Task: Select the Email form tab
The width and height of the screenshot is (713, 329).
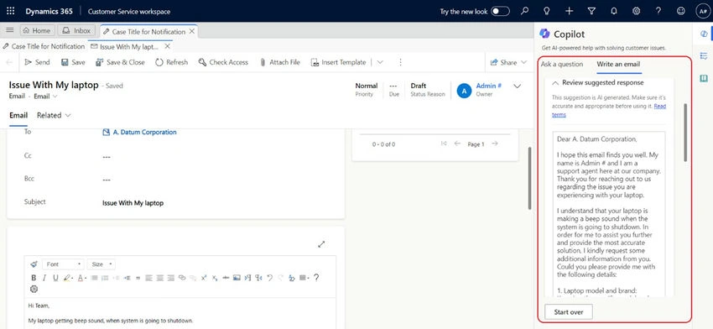Action: tap(18, 116)
